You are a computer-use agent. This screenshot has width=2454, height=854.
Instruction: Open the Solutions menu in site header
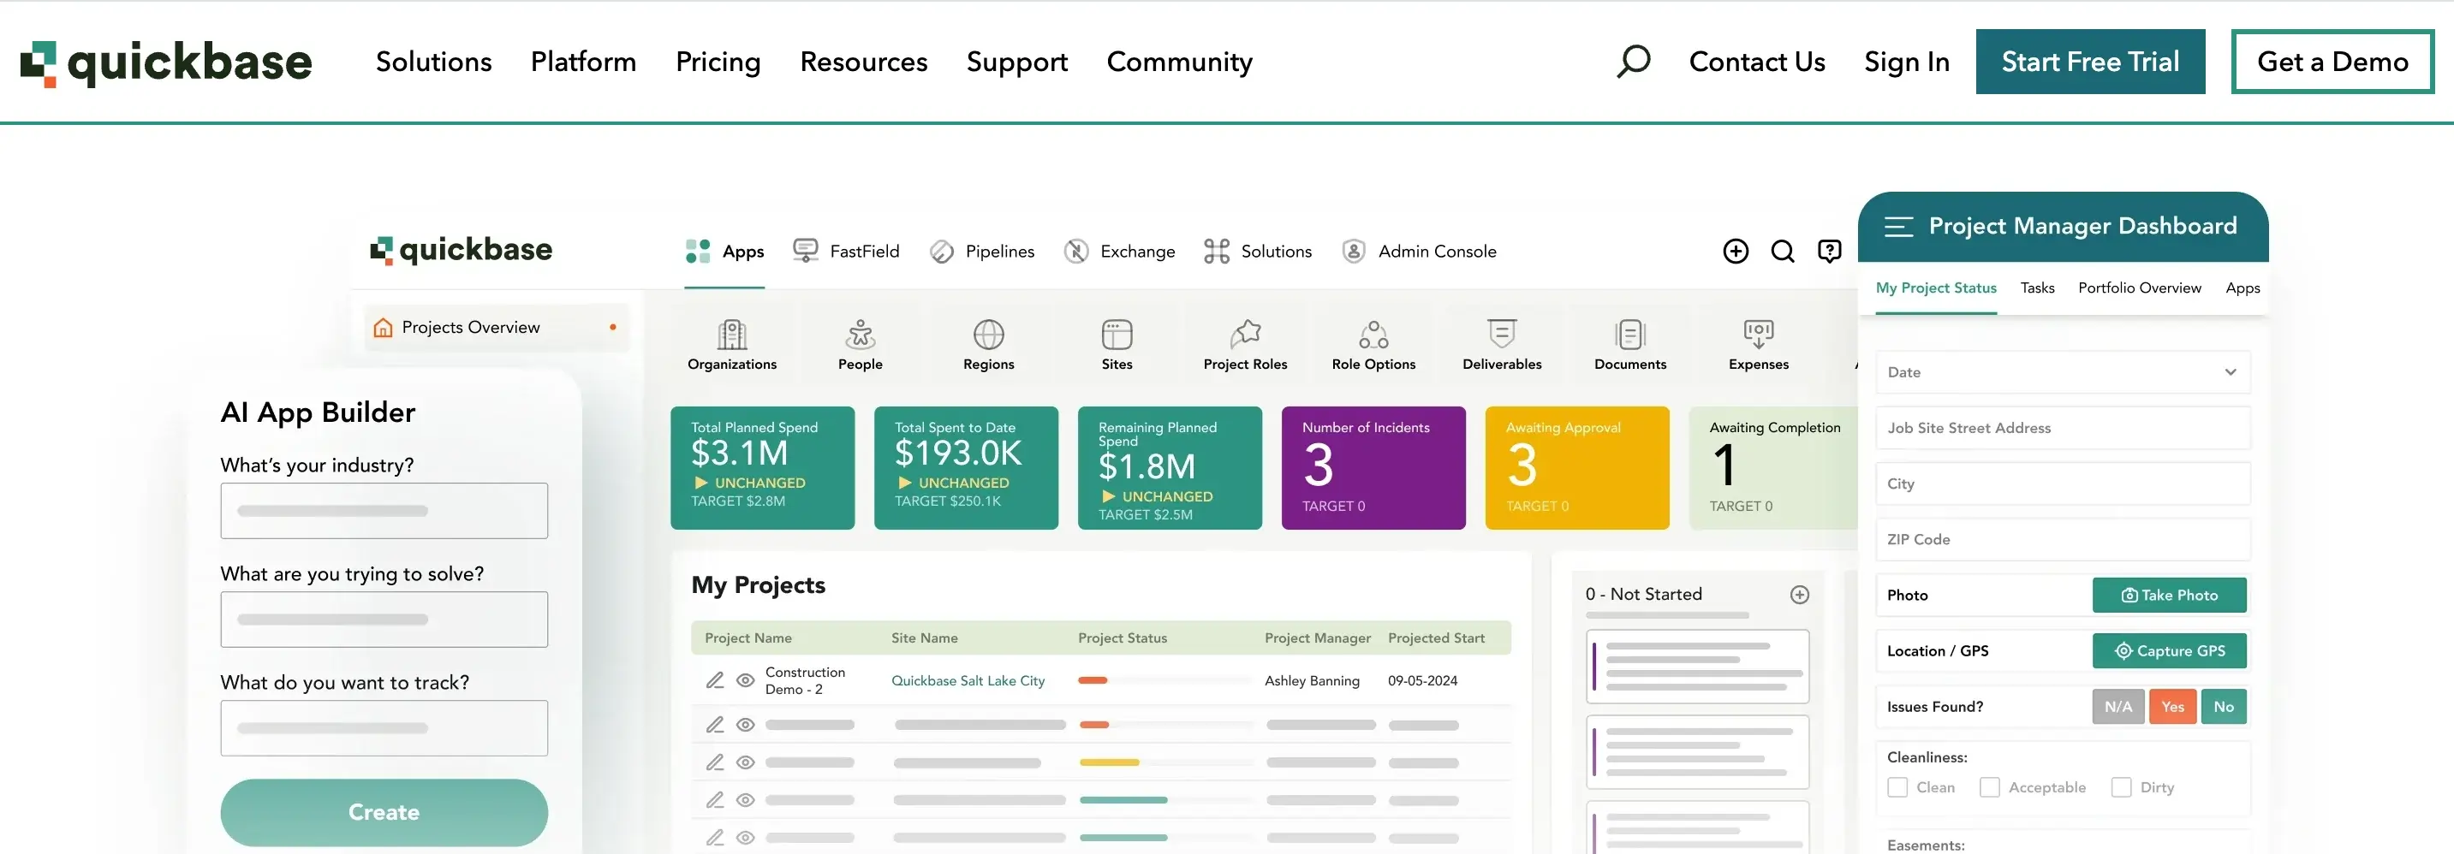click(x=433, y=62)
